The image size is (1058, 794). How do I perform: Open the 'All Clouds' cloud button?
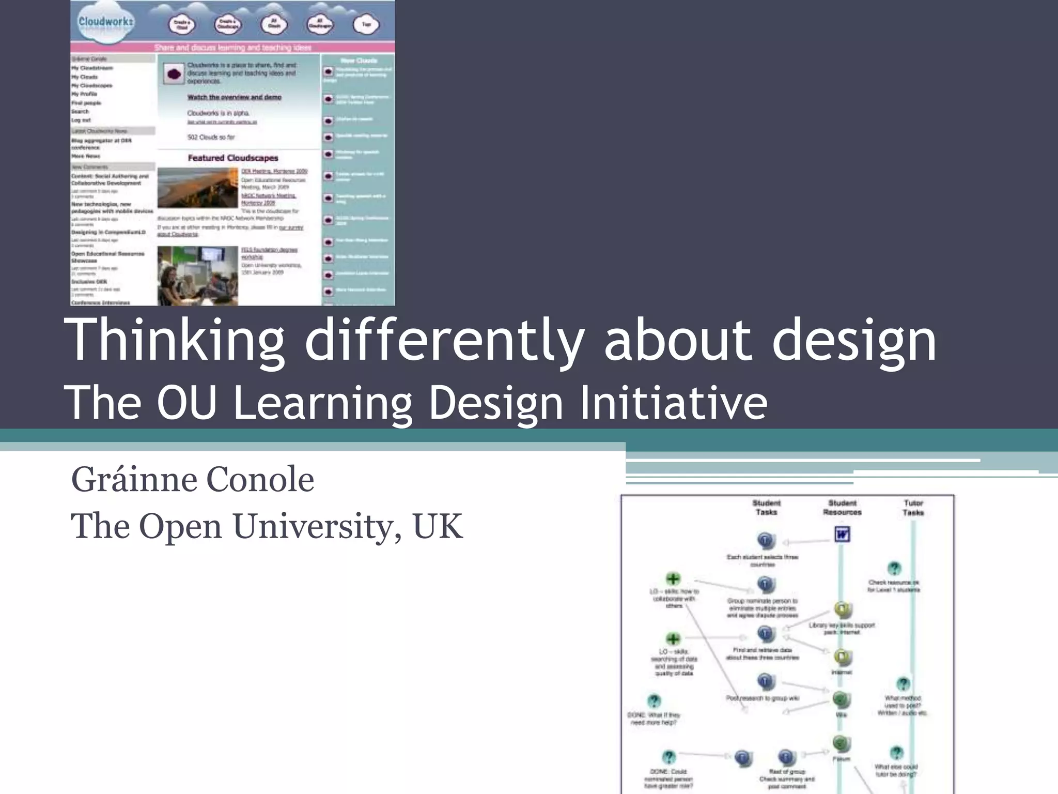pyautogui.click(x=274, y=24)
